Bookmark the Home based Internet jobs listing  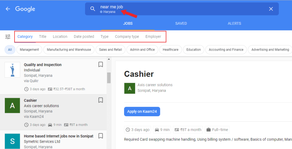pos(101,136)
